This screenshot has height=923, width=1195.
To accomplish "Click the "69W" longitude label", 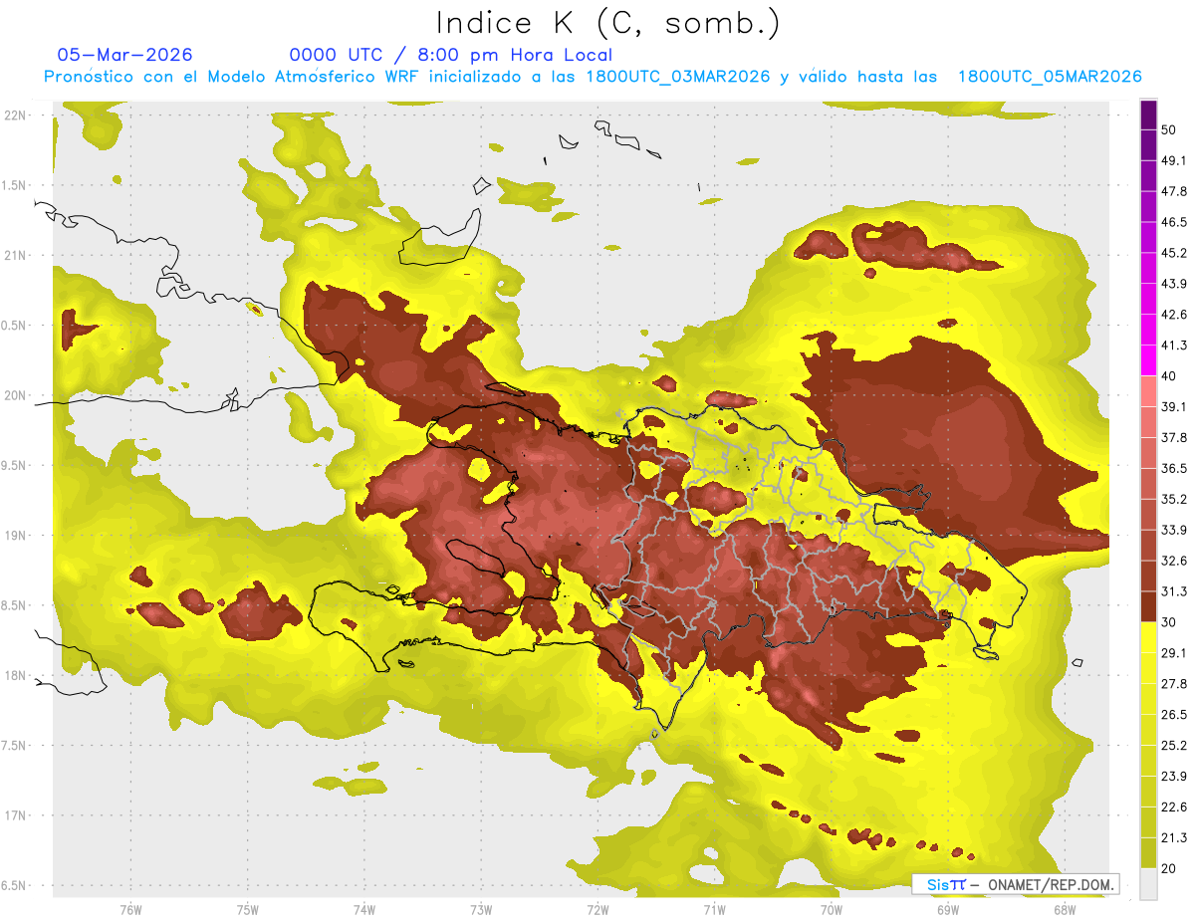I will pos(947,910).
